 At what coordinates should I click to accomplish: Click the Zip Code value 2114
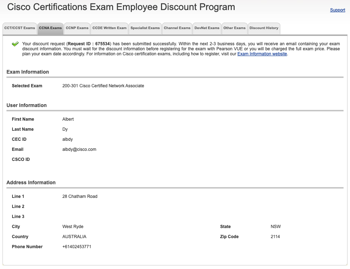[275, 237]
